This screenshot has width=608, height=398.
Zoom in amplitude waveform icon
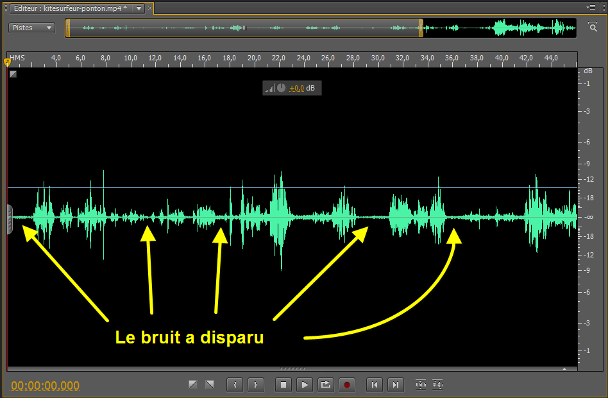point(421,385)
